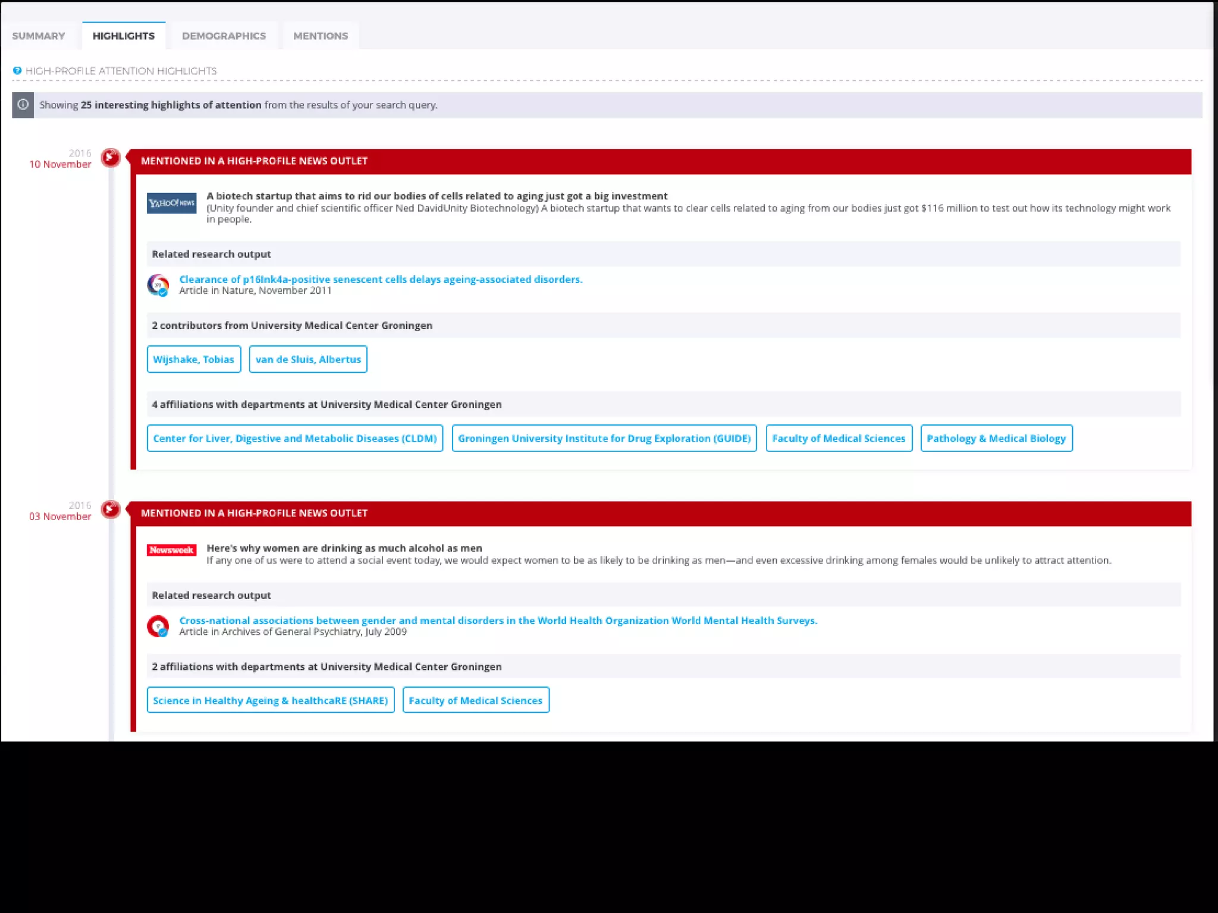Image resolution: width=1218 pixels, height=913 pixels.
Task: Click the 10 November timeline marker icon
Action: (x=111, y=158)
